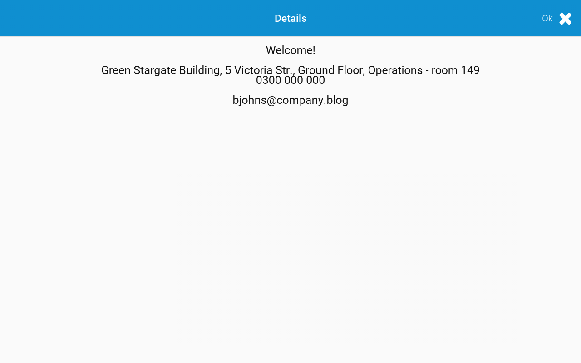This screenshot has width=581, height=363.
Task: Click the word Victoria in address
Action: [253, 70]
